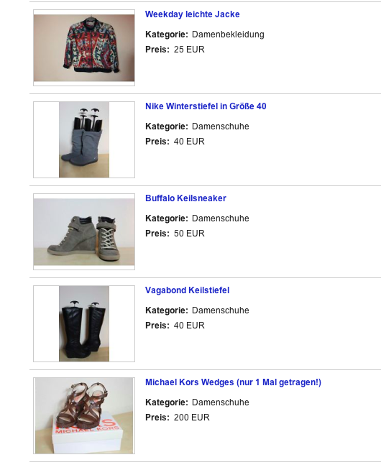
Task: Open the Buffalo Keilsneaker listing link
Action: point(185,198)
